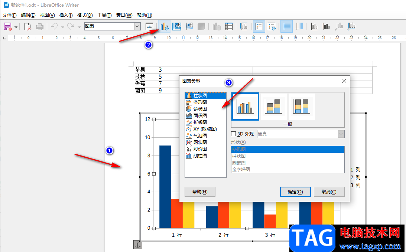Image resolution: width=406 pixels, height=252 pixels.
Task: Open the 视图(V) menu
Action: (48, 15)
